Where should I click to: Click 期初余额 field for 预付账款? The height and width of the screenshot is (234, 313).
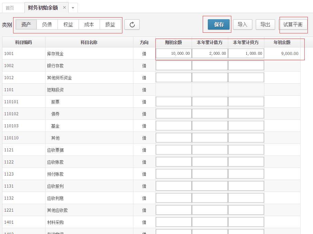[x=173, y=174]
